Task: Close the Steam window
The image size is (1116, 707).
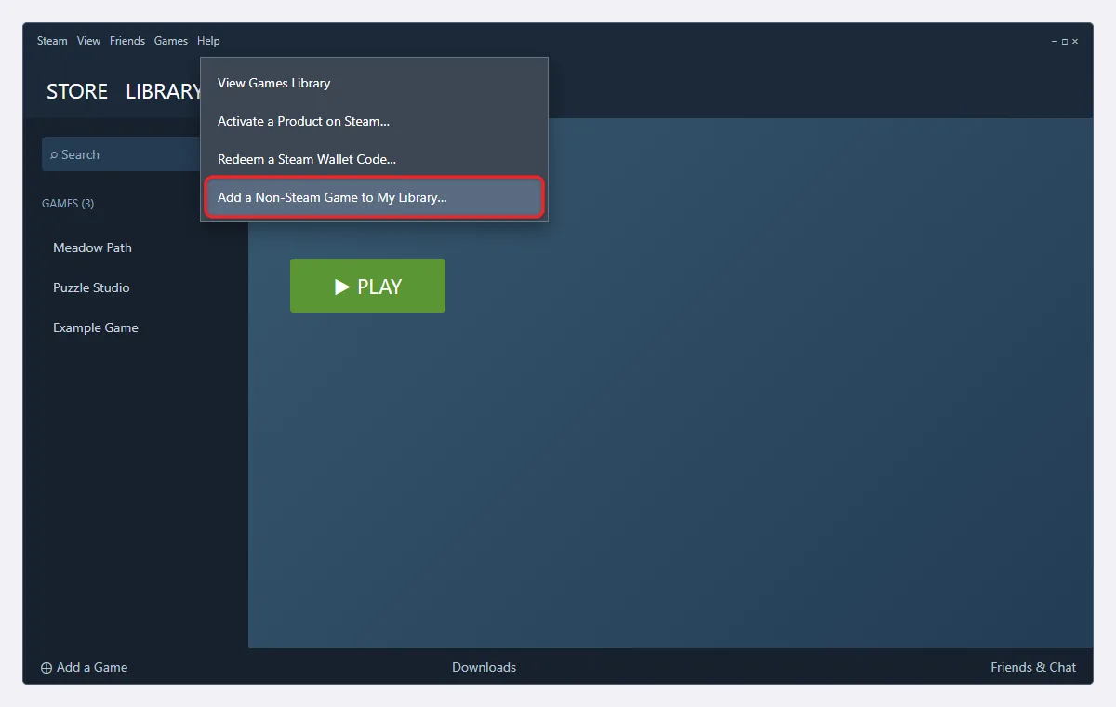Action: click(x=1075, y=42)
